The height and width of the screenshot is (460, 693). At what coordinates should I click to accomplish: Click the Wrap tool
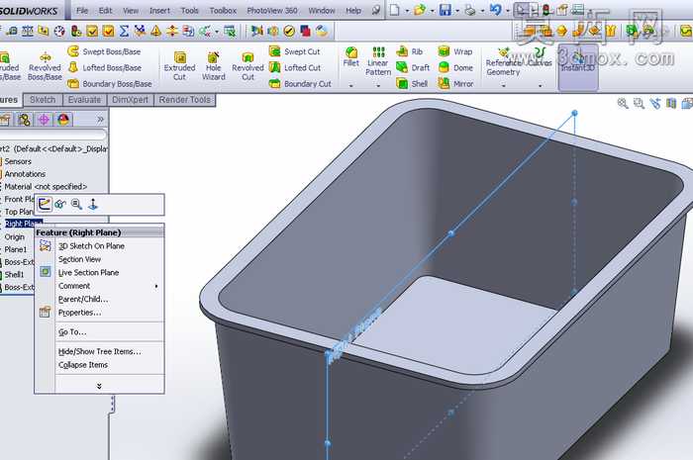[x=455, y=51]
